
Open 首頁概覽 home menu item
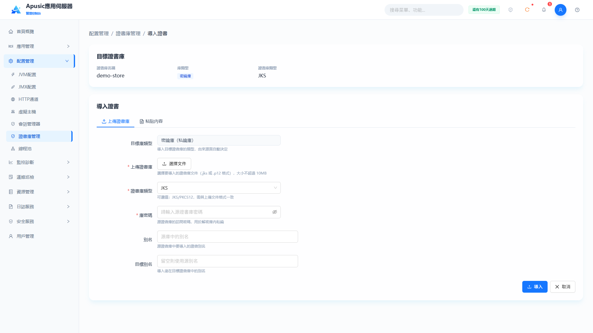point(40,31)
